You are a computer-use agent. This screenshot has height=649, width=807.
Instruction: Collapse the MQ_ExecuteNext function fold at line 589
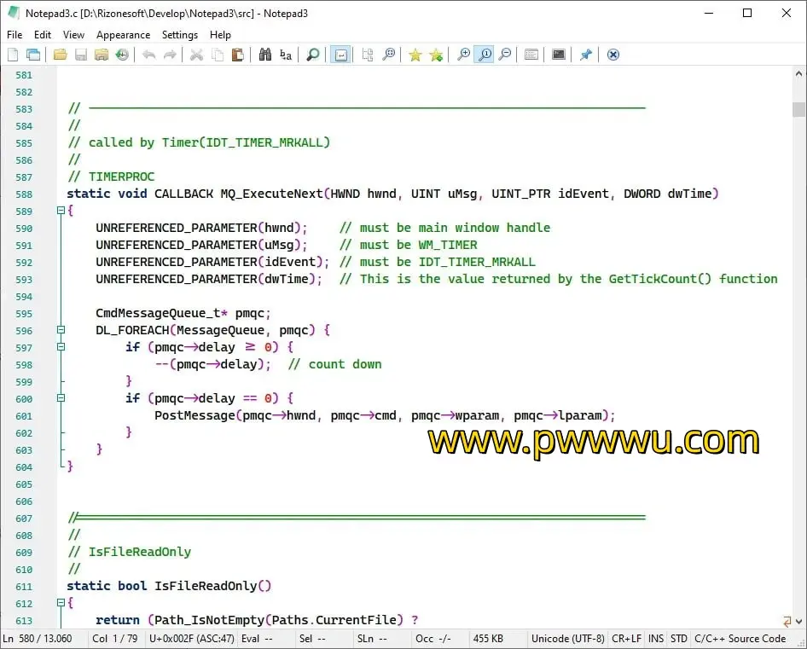[x=61, y=211]
